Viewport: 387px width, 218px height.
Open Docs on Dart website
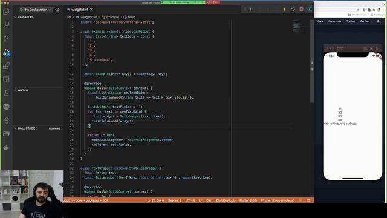(x=320, y=22)
